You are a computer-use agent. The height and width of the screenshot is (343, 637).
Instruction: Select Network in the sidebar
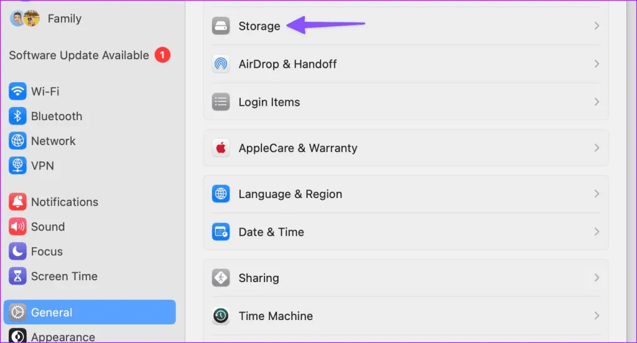[x=53, y=141]
